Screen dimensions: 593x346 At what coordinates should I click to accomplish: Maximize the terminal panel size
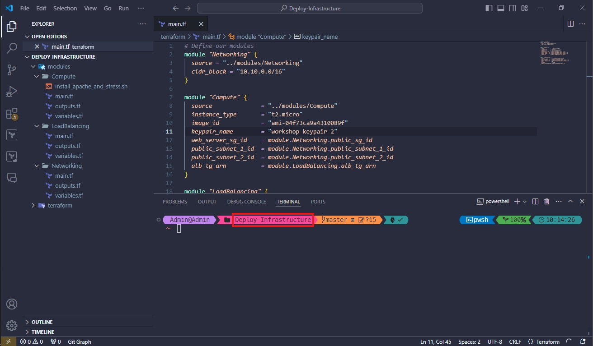[570, 202]
